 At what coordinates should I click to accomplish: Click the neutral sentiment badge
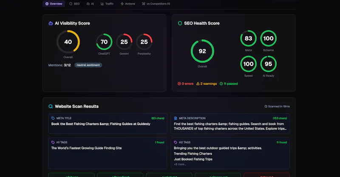(x=88, y=65)
